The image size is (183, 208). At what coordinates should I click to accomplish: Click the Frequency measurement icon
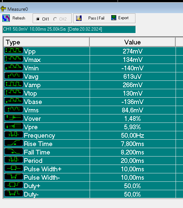(14, 135)
